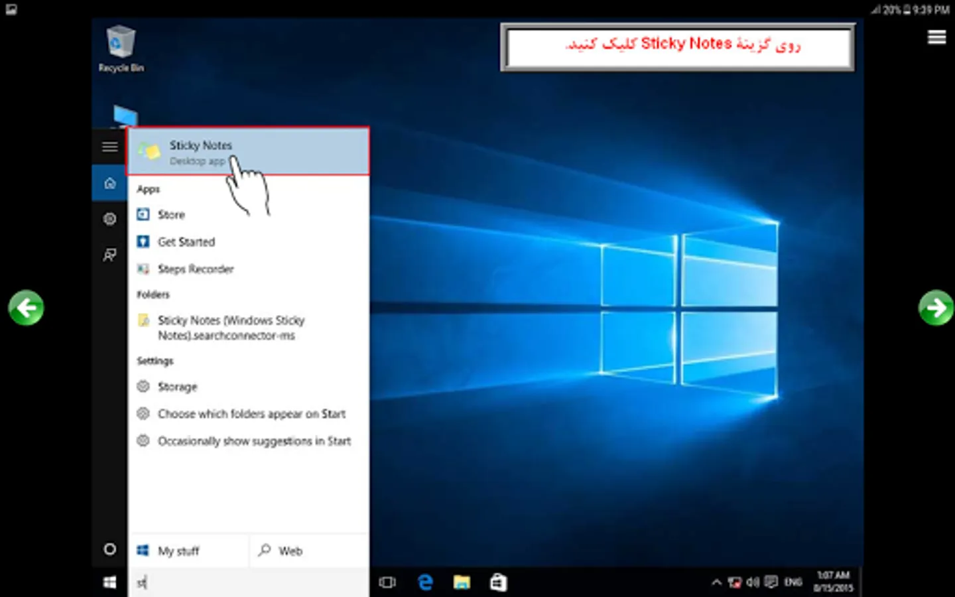Select the Home icon in search sidebar
This screenshot has height=597, width=955.
[x=110, y=183]
